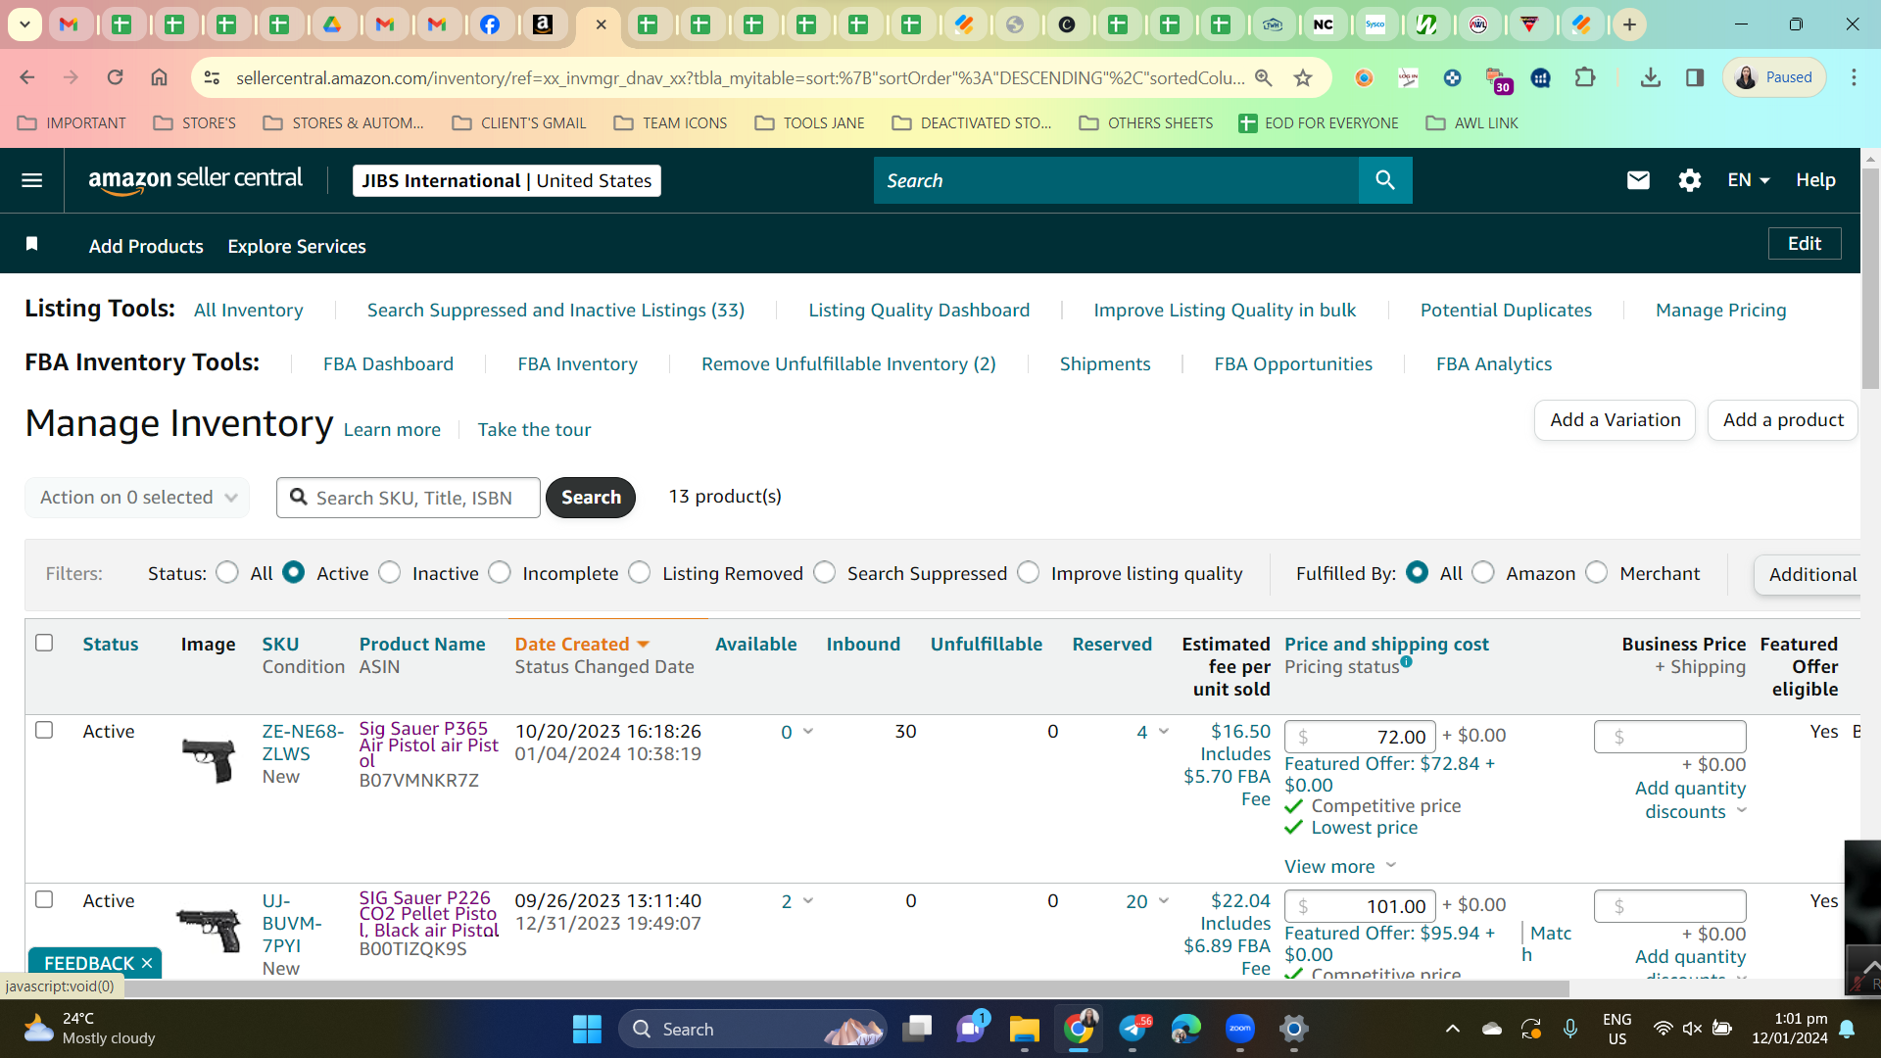The width and height of the screenshot is (1881, 1058).
Task: Click the page's vertical scrollbar thumb
Action: (1870, 279)
